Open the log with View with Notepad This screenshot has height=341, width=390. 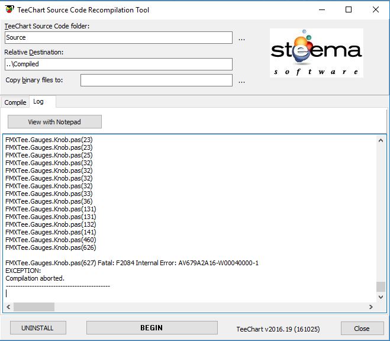pos(54,122)
